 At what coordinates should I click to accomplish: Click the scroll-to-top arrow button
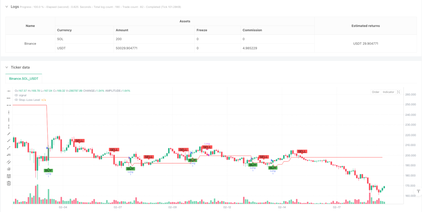pos(418,192)
